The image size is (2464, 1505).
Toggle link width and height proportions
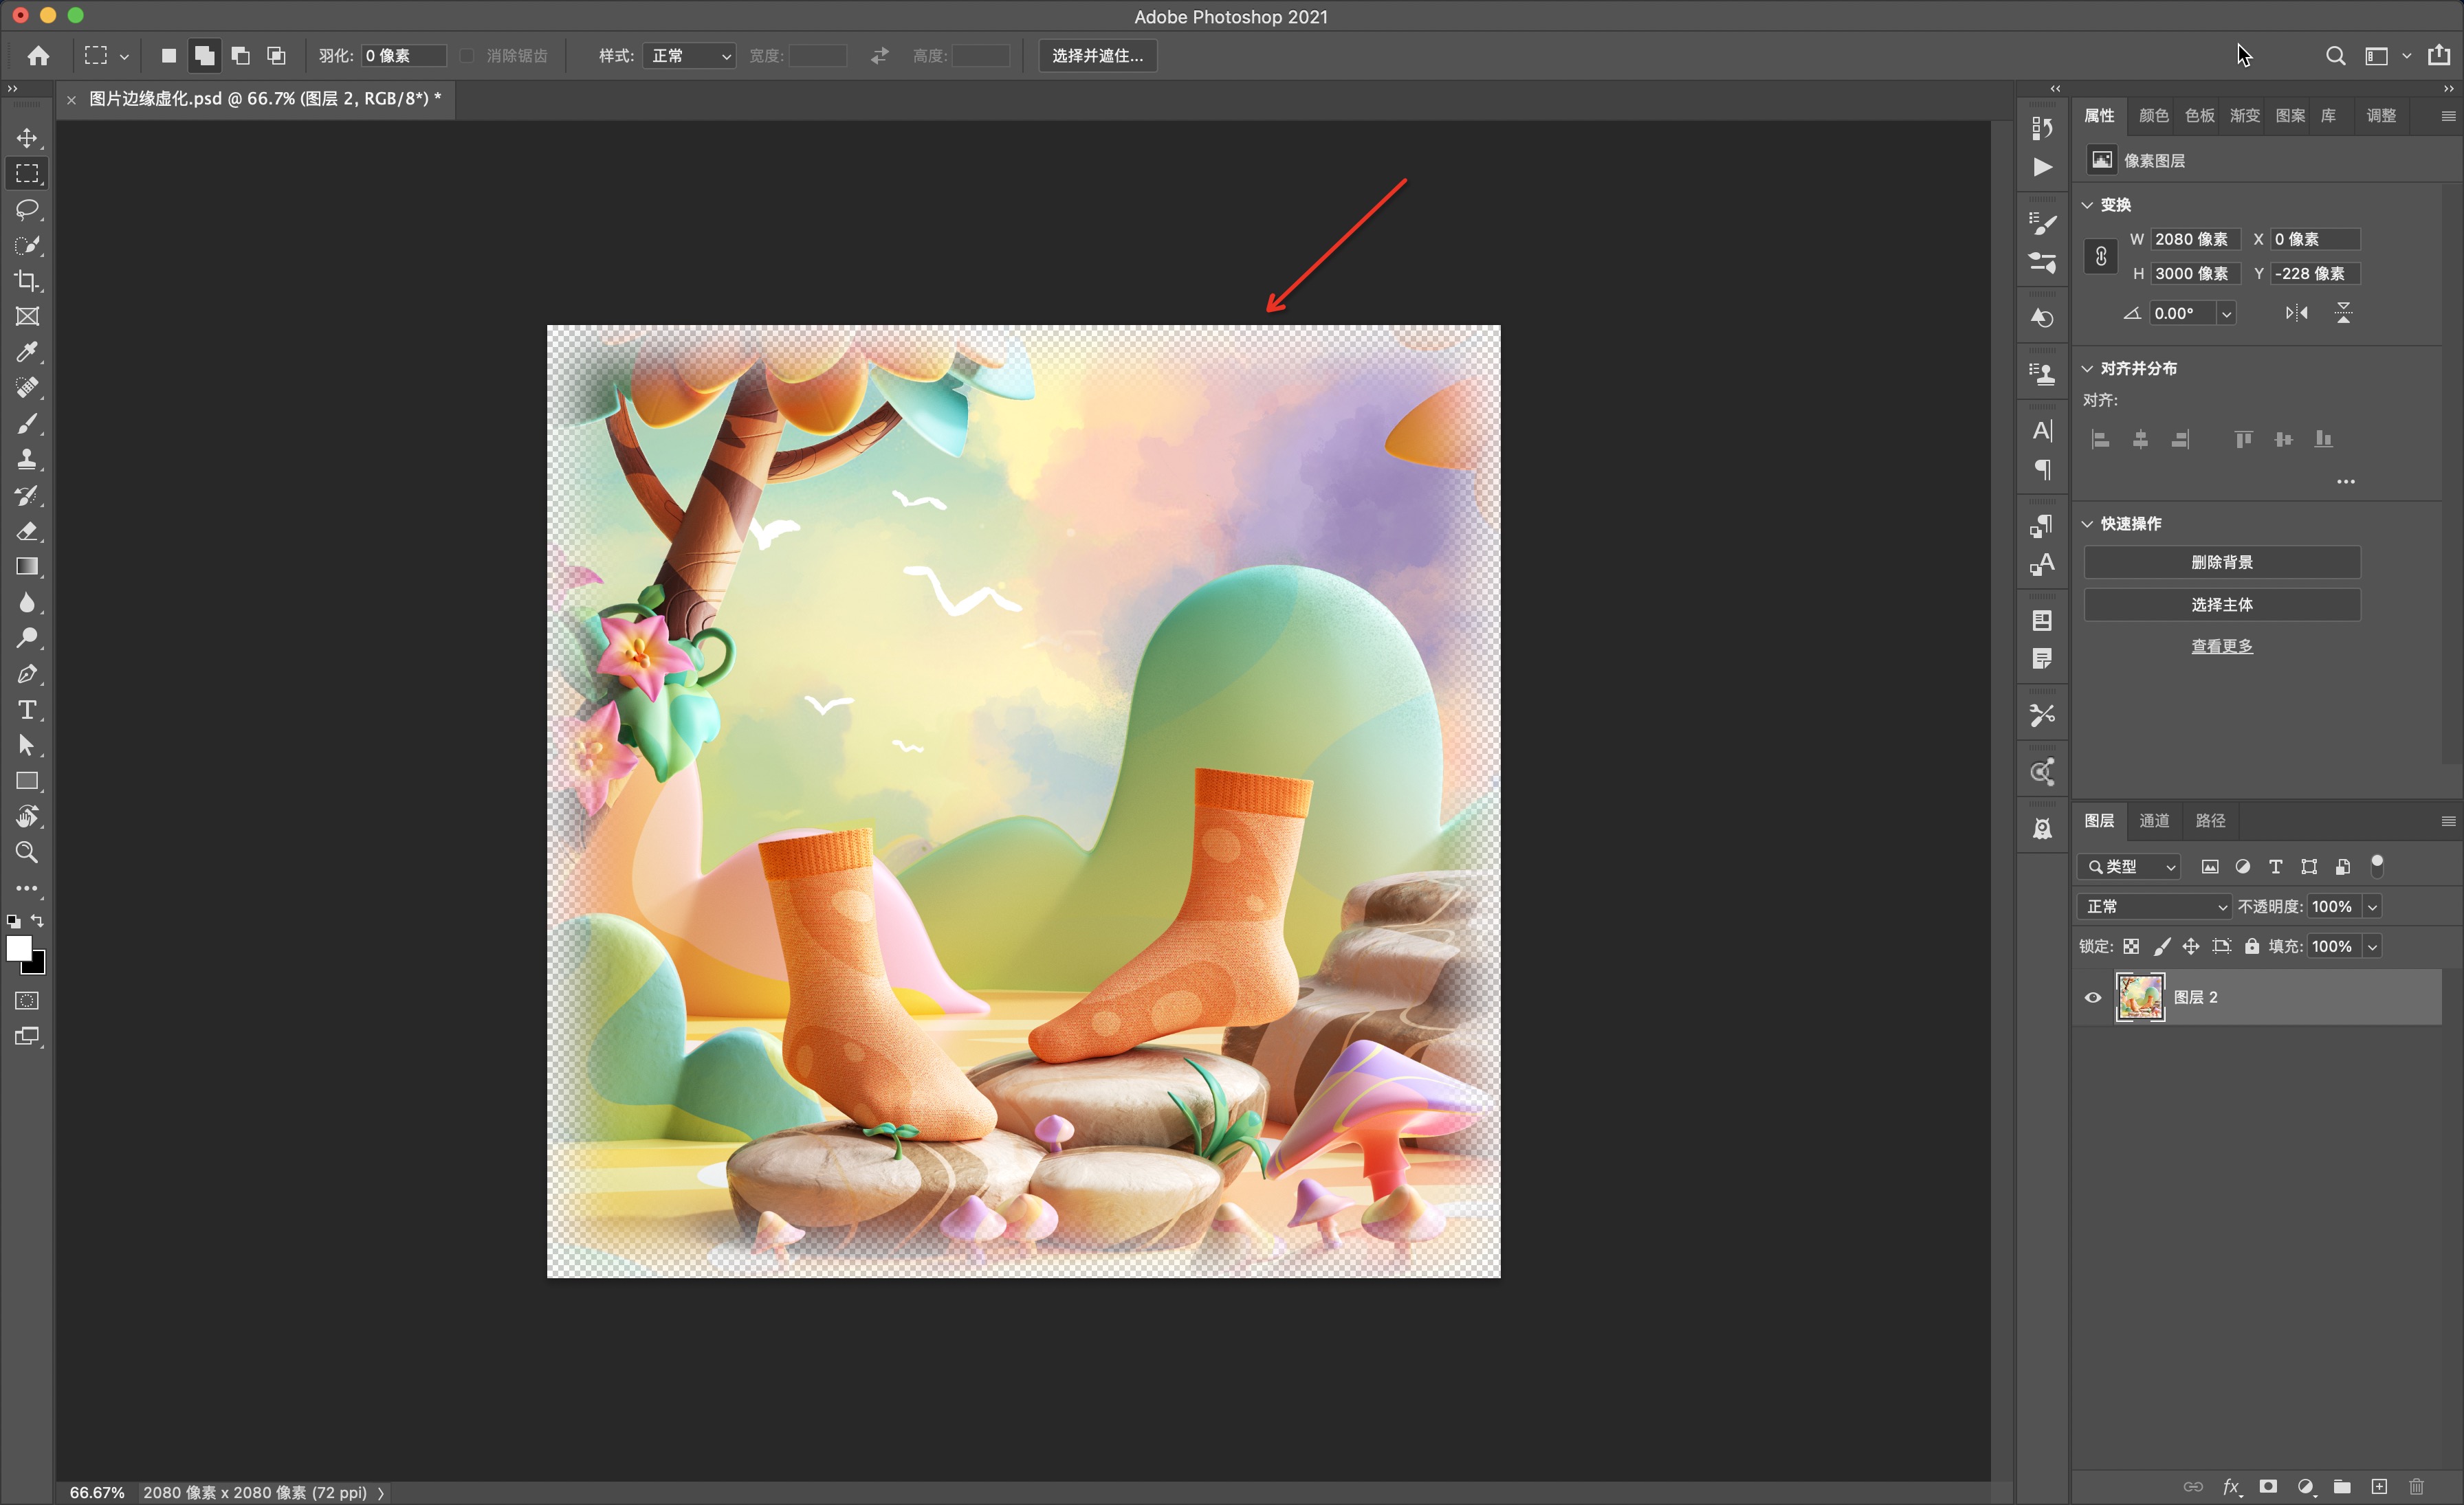click(2101, 257)
